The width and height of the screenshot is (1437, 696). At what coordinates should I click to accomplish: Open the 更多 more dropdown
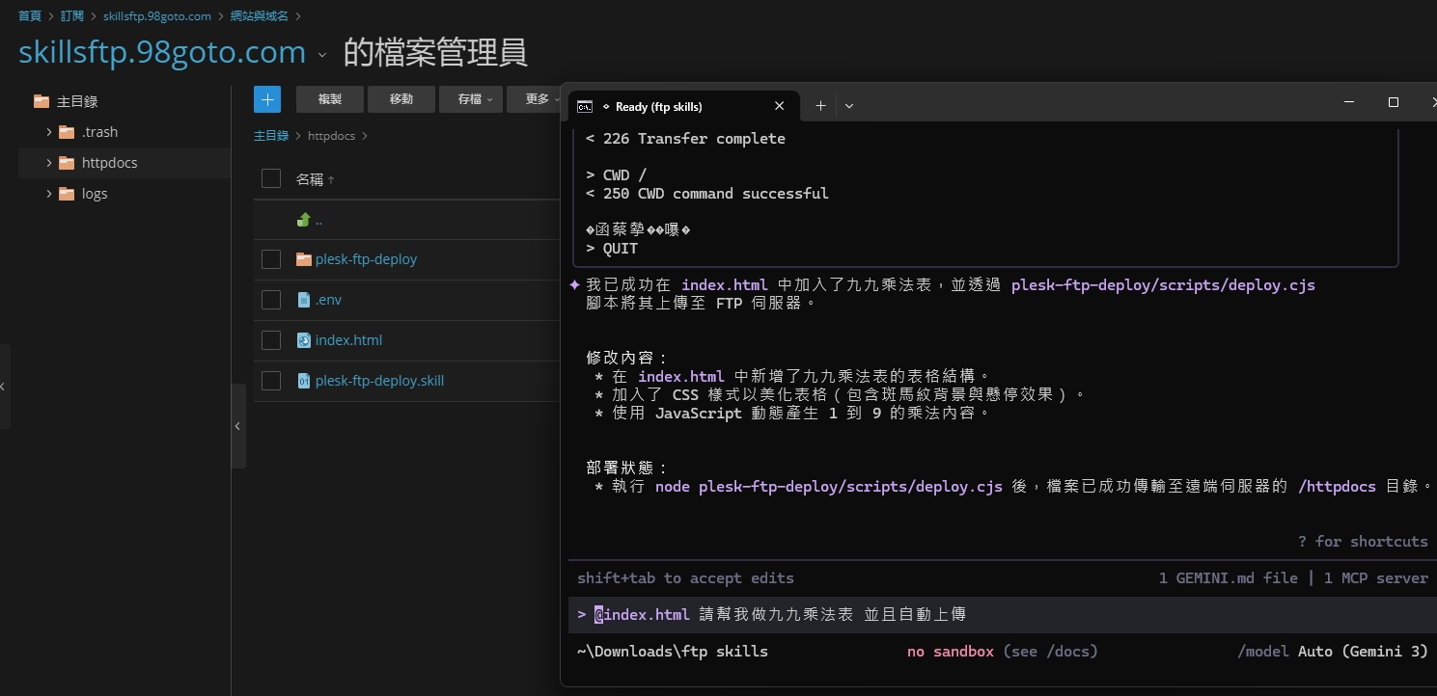[536, 99]
